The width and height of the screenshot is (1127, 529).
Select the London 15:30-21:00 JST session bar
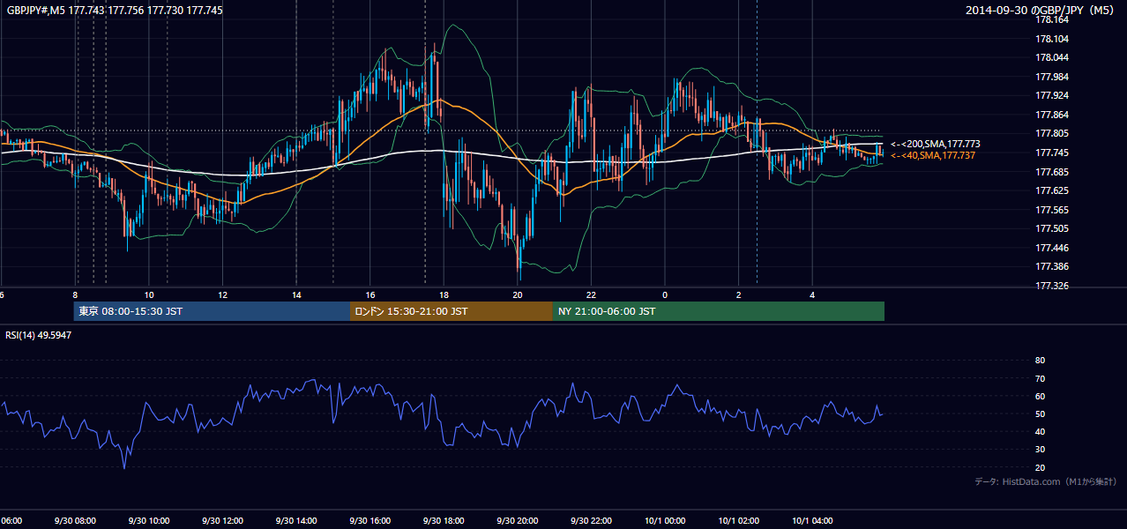coord(452,311)
